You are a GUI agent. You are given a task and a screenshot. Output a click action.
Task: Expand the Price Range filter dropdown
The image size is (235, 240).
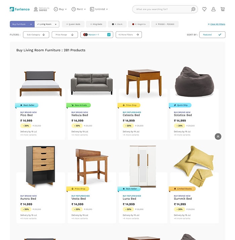click(x=65, y=35)
